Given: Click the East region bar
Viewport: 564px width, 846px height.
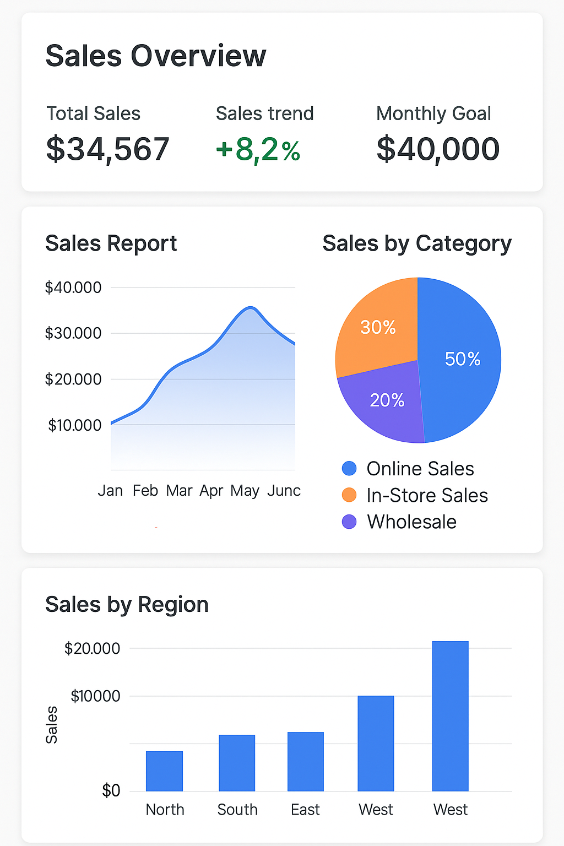Looking at the screenshot, I should 306,761.
